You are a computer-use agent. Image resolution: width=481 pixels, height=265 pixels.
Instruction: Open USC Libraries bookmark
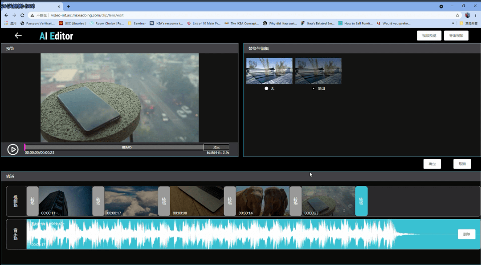pos(72,23)
